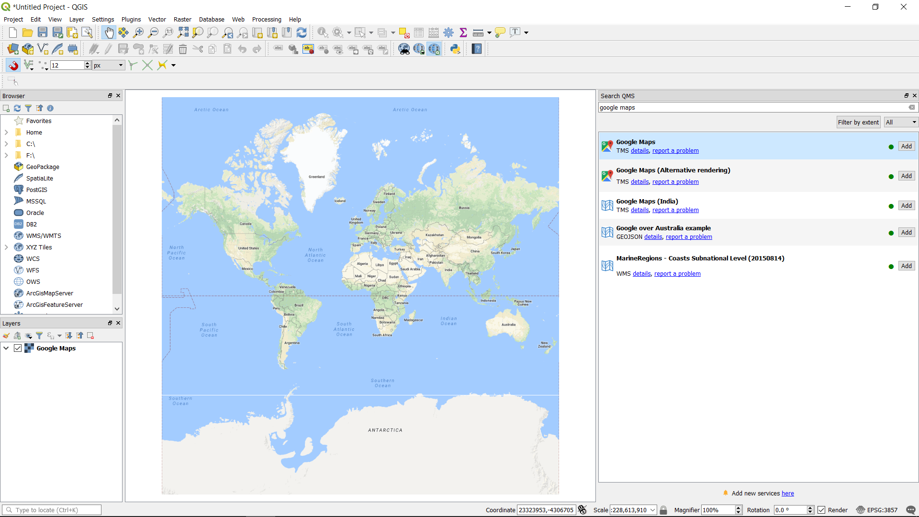Select the Pan Map hand tool
The height and width of the screenshot is (517, 919).
(x=109, y=33)
